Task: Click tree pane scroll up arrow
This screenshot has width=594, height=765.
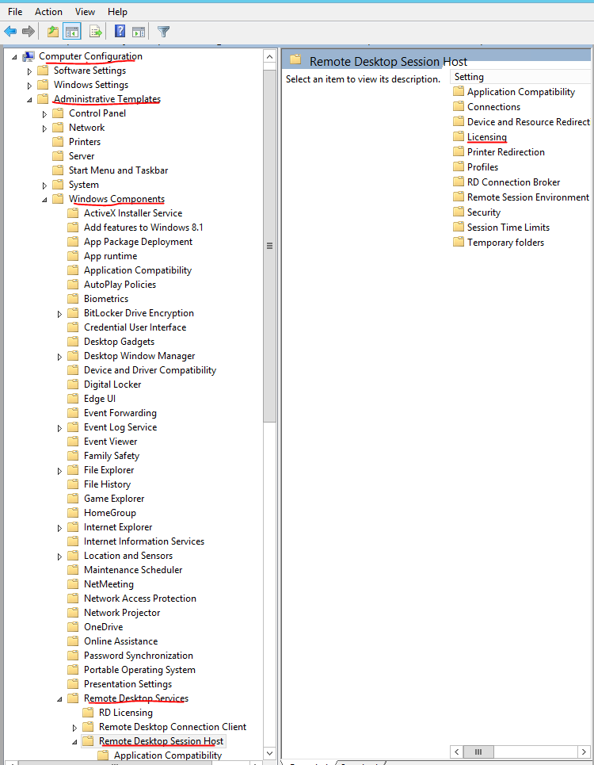Action: tap(269, 56)
